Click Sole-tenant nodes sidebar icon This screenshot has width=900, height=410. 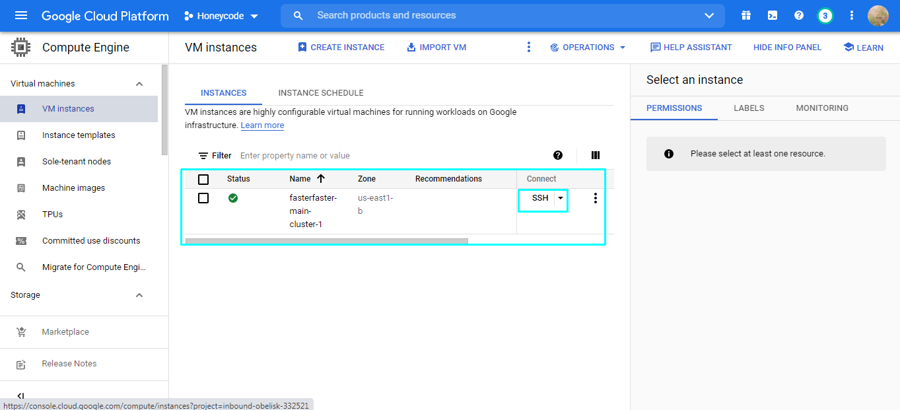tap(21, 162)
